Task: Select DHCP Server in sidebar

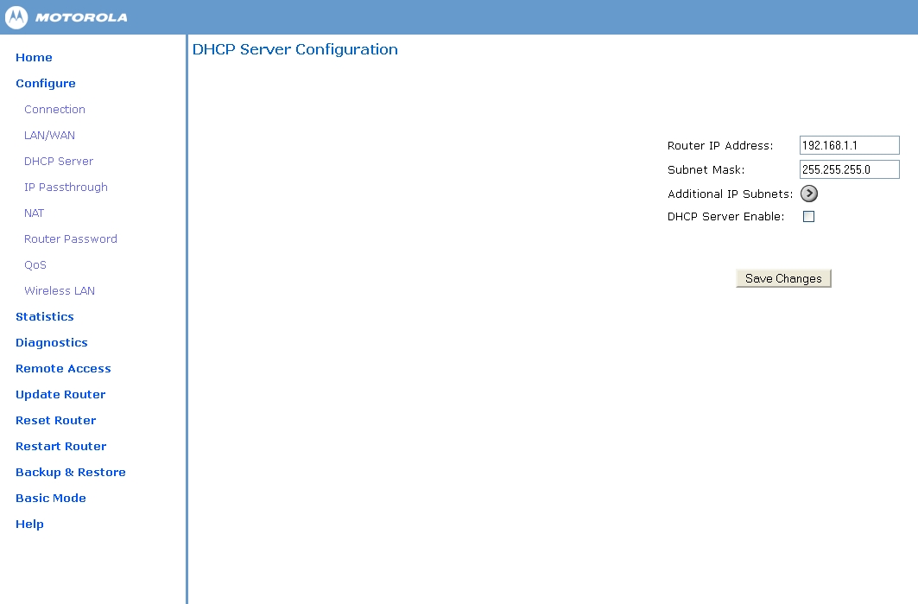Action: coord(59,162)
